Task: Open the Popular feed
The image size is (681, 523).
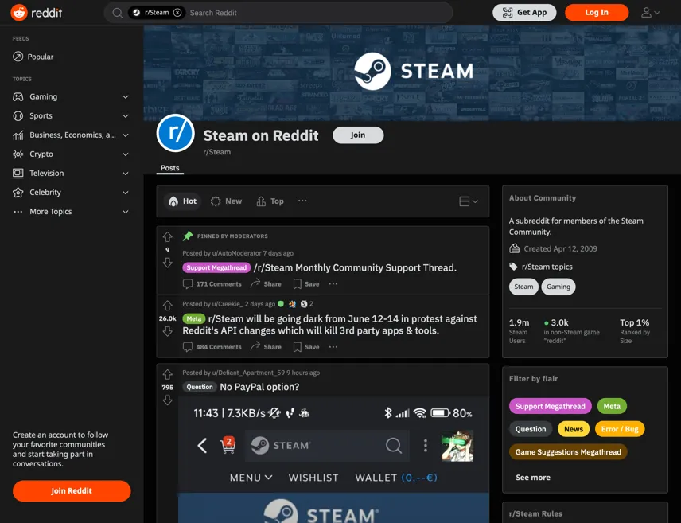Action: 33,57
